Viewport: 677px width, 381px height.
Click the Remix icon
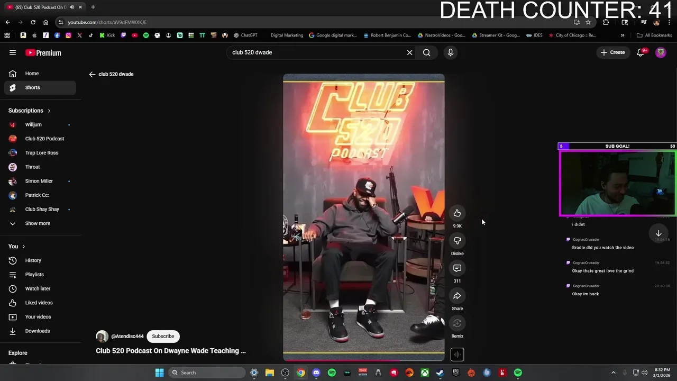(458, 323)
